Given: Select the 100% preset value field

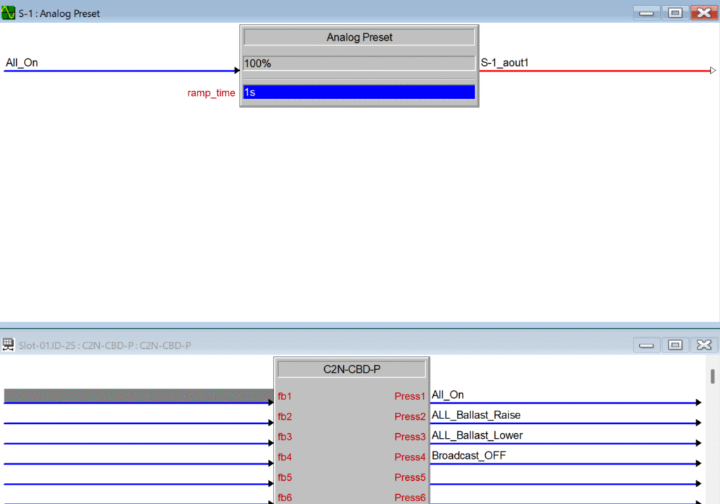Looking at the screenshot, I should tap(359, 63).
